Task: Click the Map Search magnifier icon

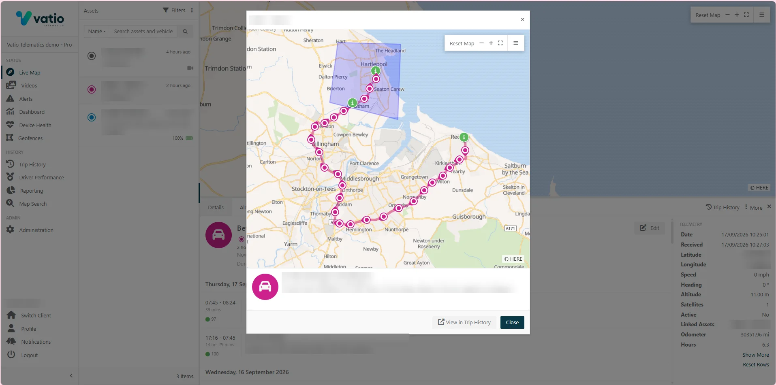Action: point(10,203)
